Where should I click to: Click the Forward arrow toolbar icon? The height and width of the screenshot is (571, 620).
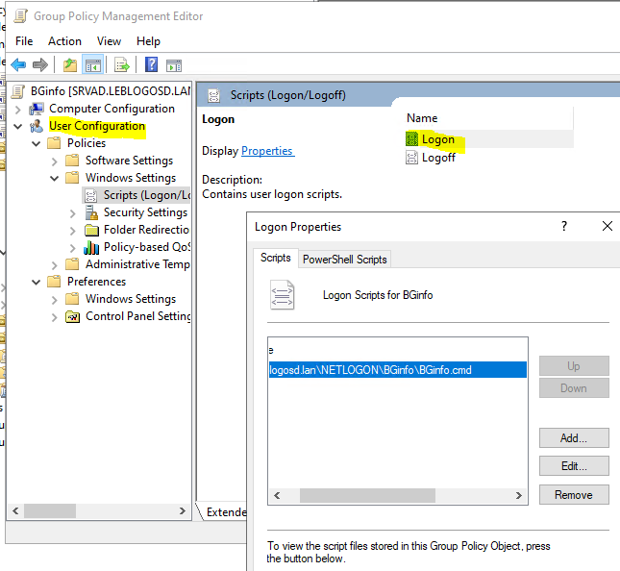(x=40, y=64)
